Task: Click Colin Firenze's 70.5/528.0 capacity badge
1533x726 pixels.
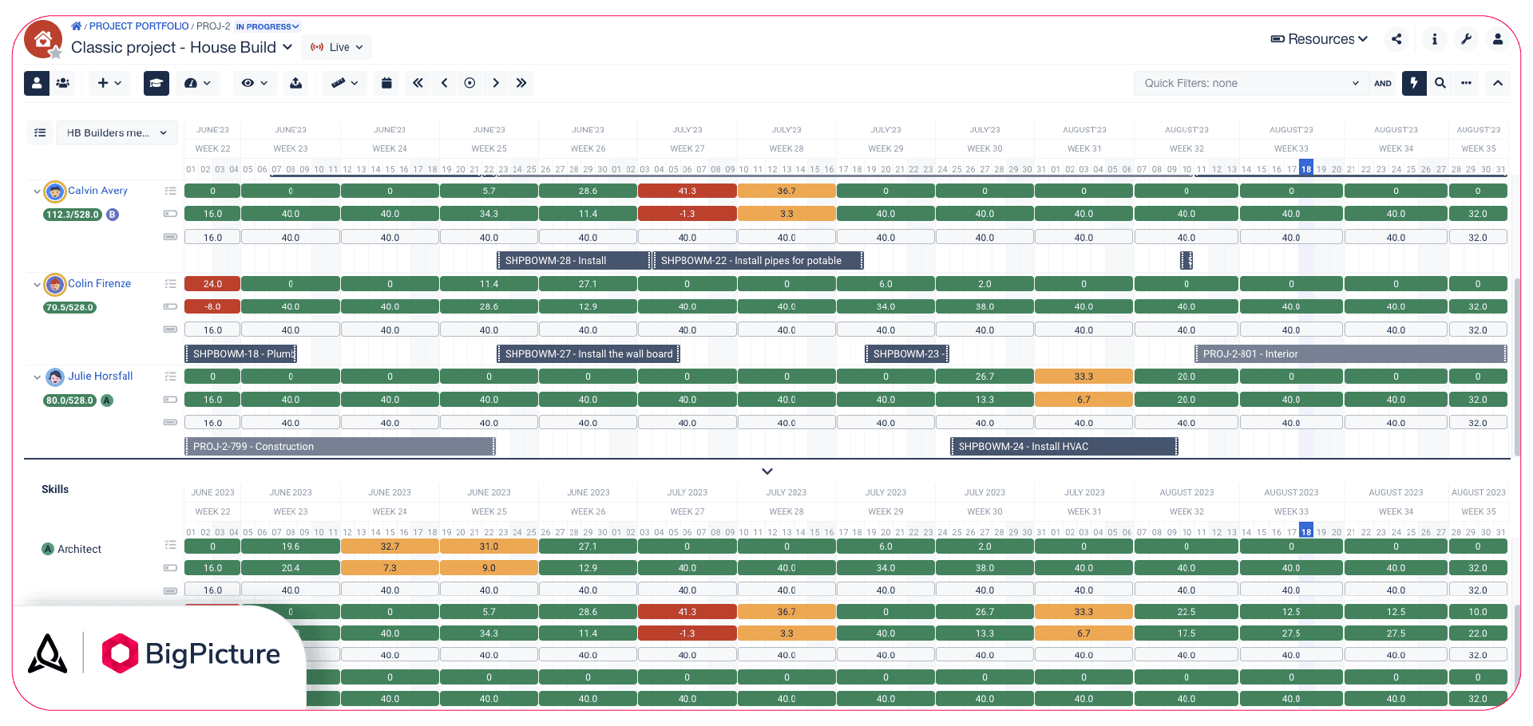Action: click(x=70, y=307)
